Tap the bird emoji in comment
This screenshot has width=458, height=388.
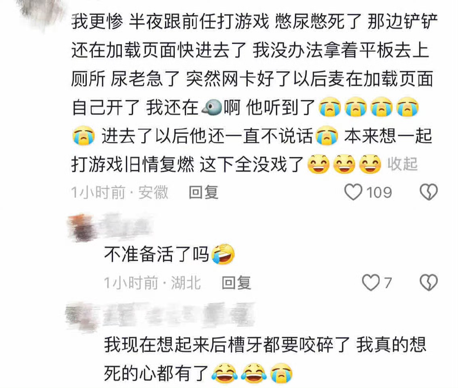pyautogui.click(x=211, y=107)
